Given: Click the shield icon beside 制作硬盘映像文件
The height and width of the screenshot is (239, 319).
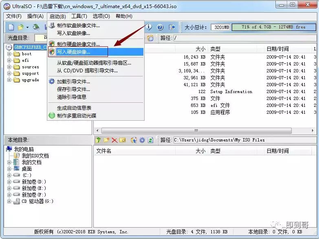Looking at the screenshot, I should (52, 44).
